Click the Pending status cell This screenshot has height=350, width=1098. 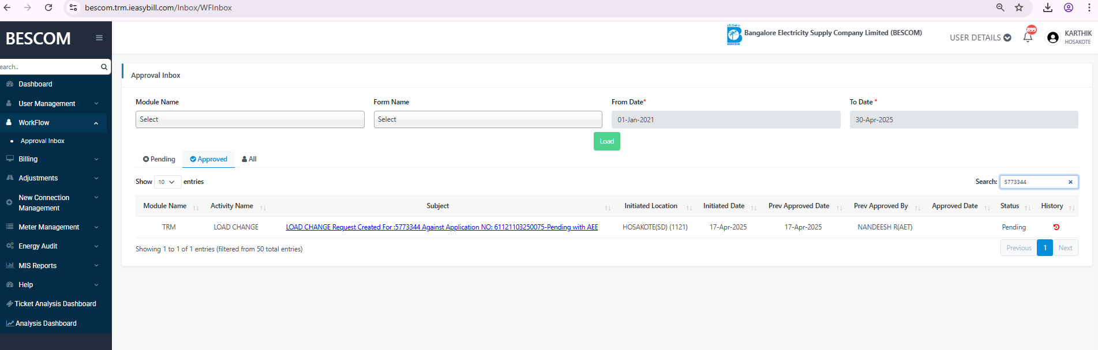tap(1014, 227)
